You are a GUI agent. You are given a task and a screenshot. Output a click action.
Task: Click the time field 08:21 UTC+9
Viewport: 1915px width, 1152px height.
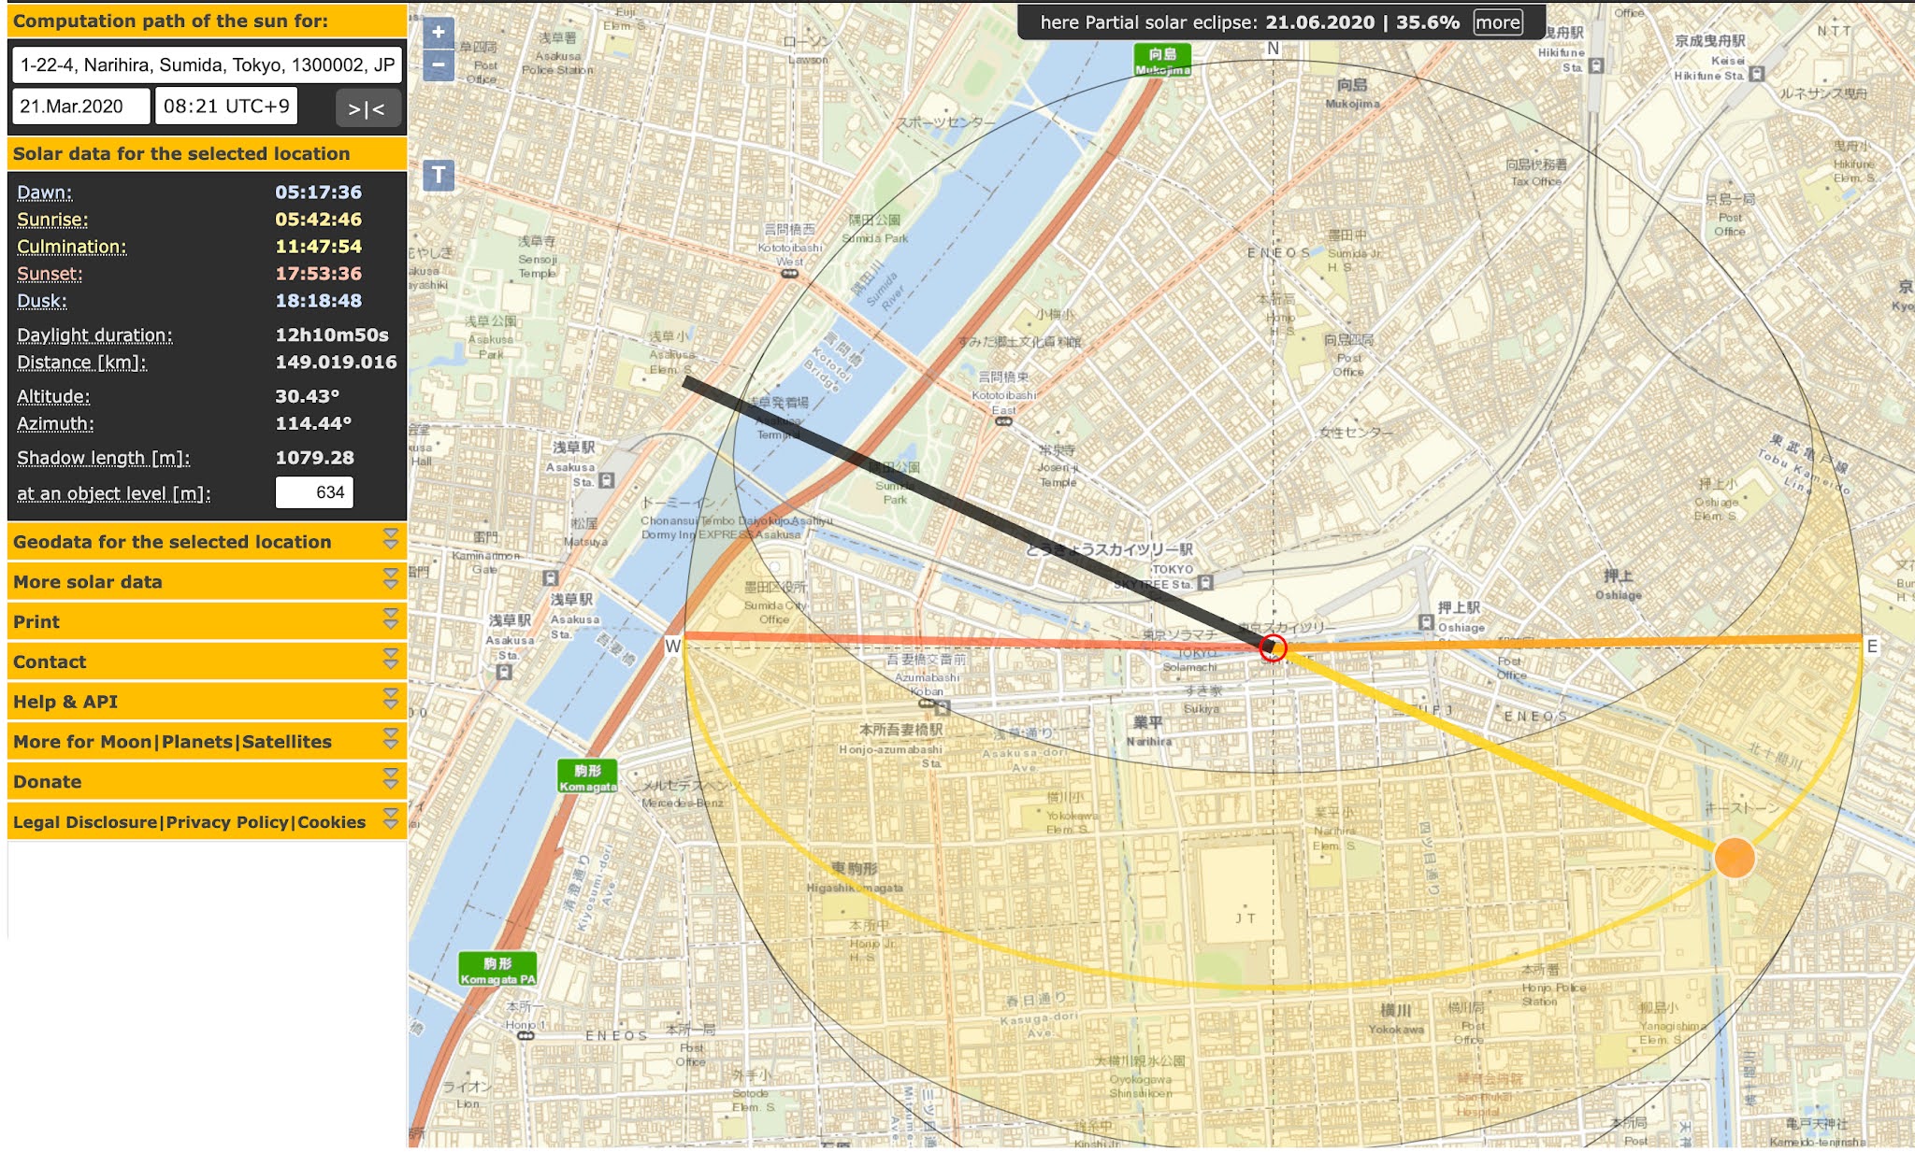click(226, 107)
